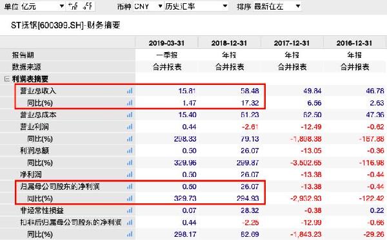This screenshot has height=240, width=387.
Task: Click the 2017-12-31 column header
Action: click(292, 43)
